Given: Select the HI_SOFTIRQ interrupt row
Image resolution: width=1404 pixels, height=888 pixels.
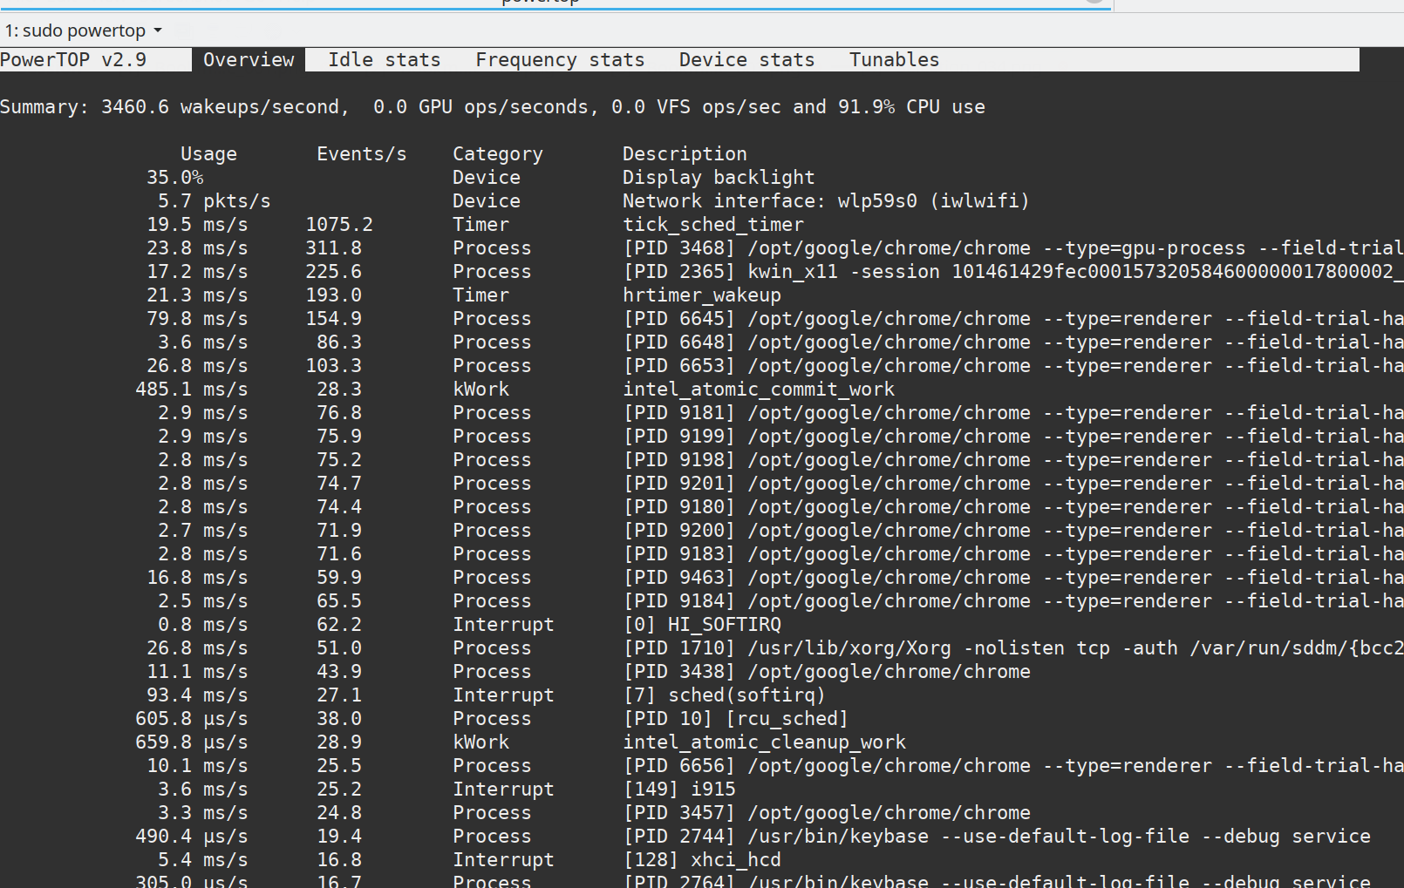Looking at the screenshot, I should point(702,624).
